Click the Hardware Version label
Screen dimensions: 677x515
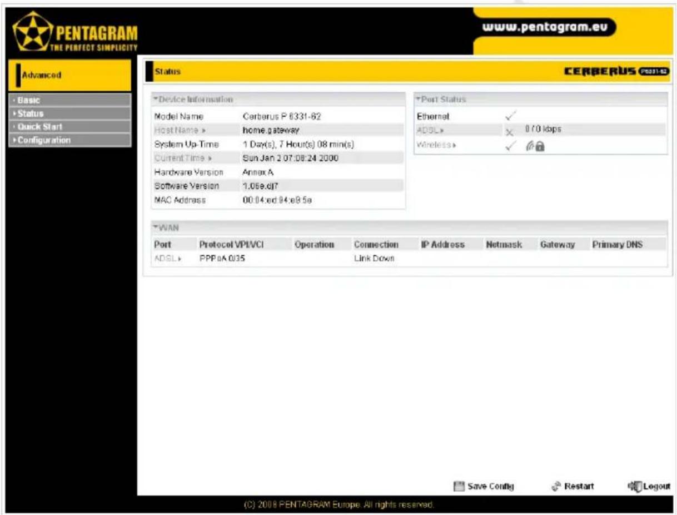(188, 172)
